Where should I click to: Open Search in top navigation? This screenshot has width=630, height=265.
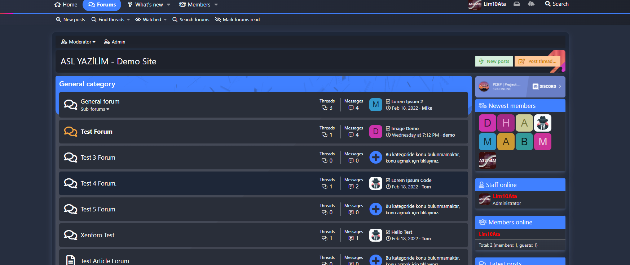557,4
